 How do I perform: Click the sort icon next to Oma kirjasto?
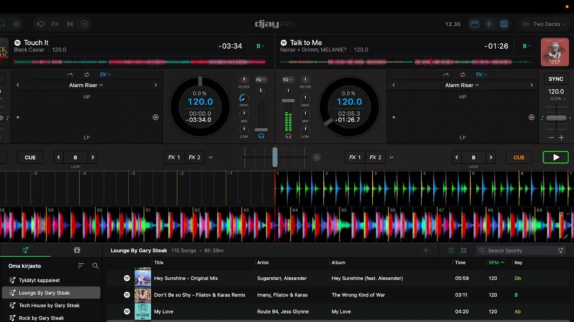tap(81, 266)
